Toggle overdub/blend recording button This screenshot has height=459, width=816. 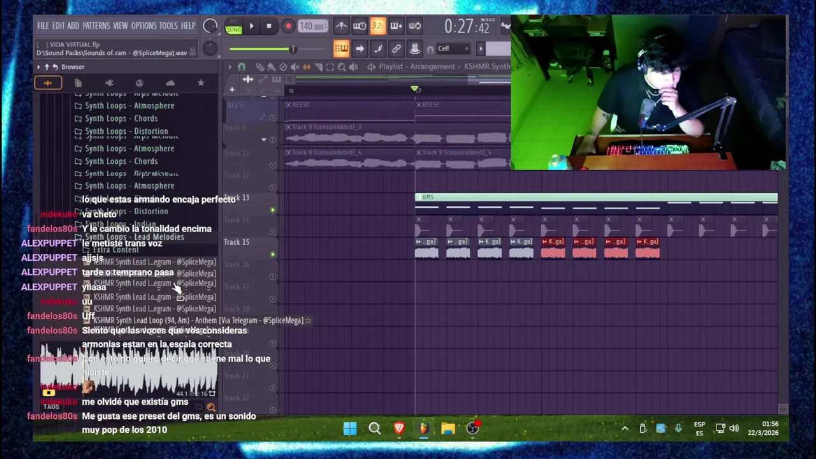pyautogui.click(x=397, y=26)
